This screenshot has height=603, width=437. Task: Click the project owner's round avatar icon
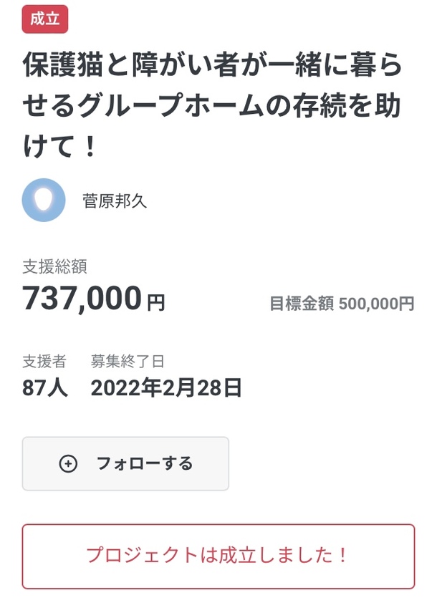44,200
